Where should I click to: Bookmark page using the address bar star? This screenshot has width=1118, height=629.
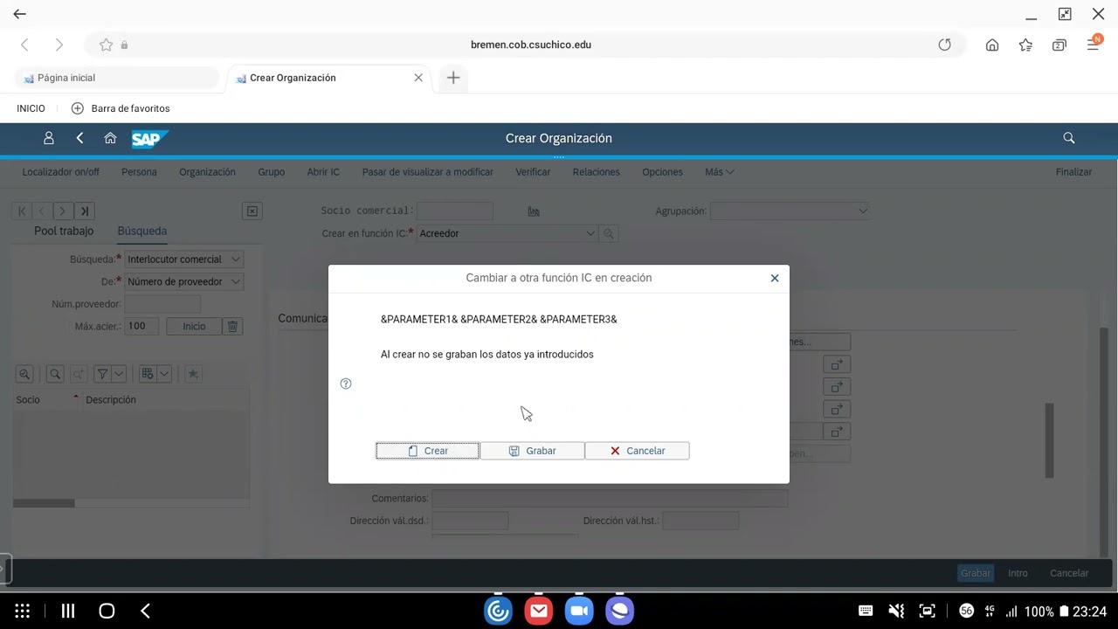106,45
